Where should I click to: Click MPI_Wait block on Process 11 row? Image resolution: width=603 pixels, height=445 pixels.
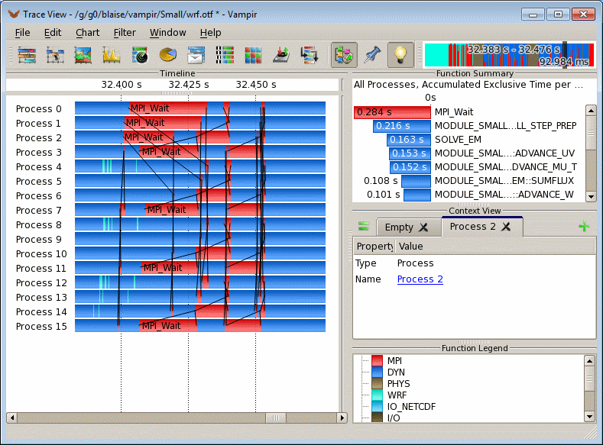click(169, 268)
